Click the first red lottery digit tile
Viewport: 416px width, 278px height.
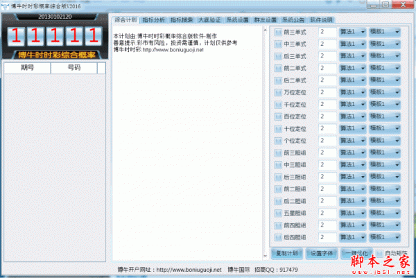click(16, 35)
